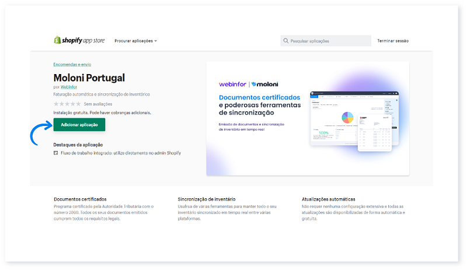Click the Fluxo de trabalho integrado text
Screen dimensions: 467x270
[121, 153]
